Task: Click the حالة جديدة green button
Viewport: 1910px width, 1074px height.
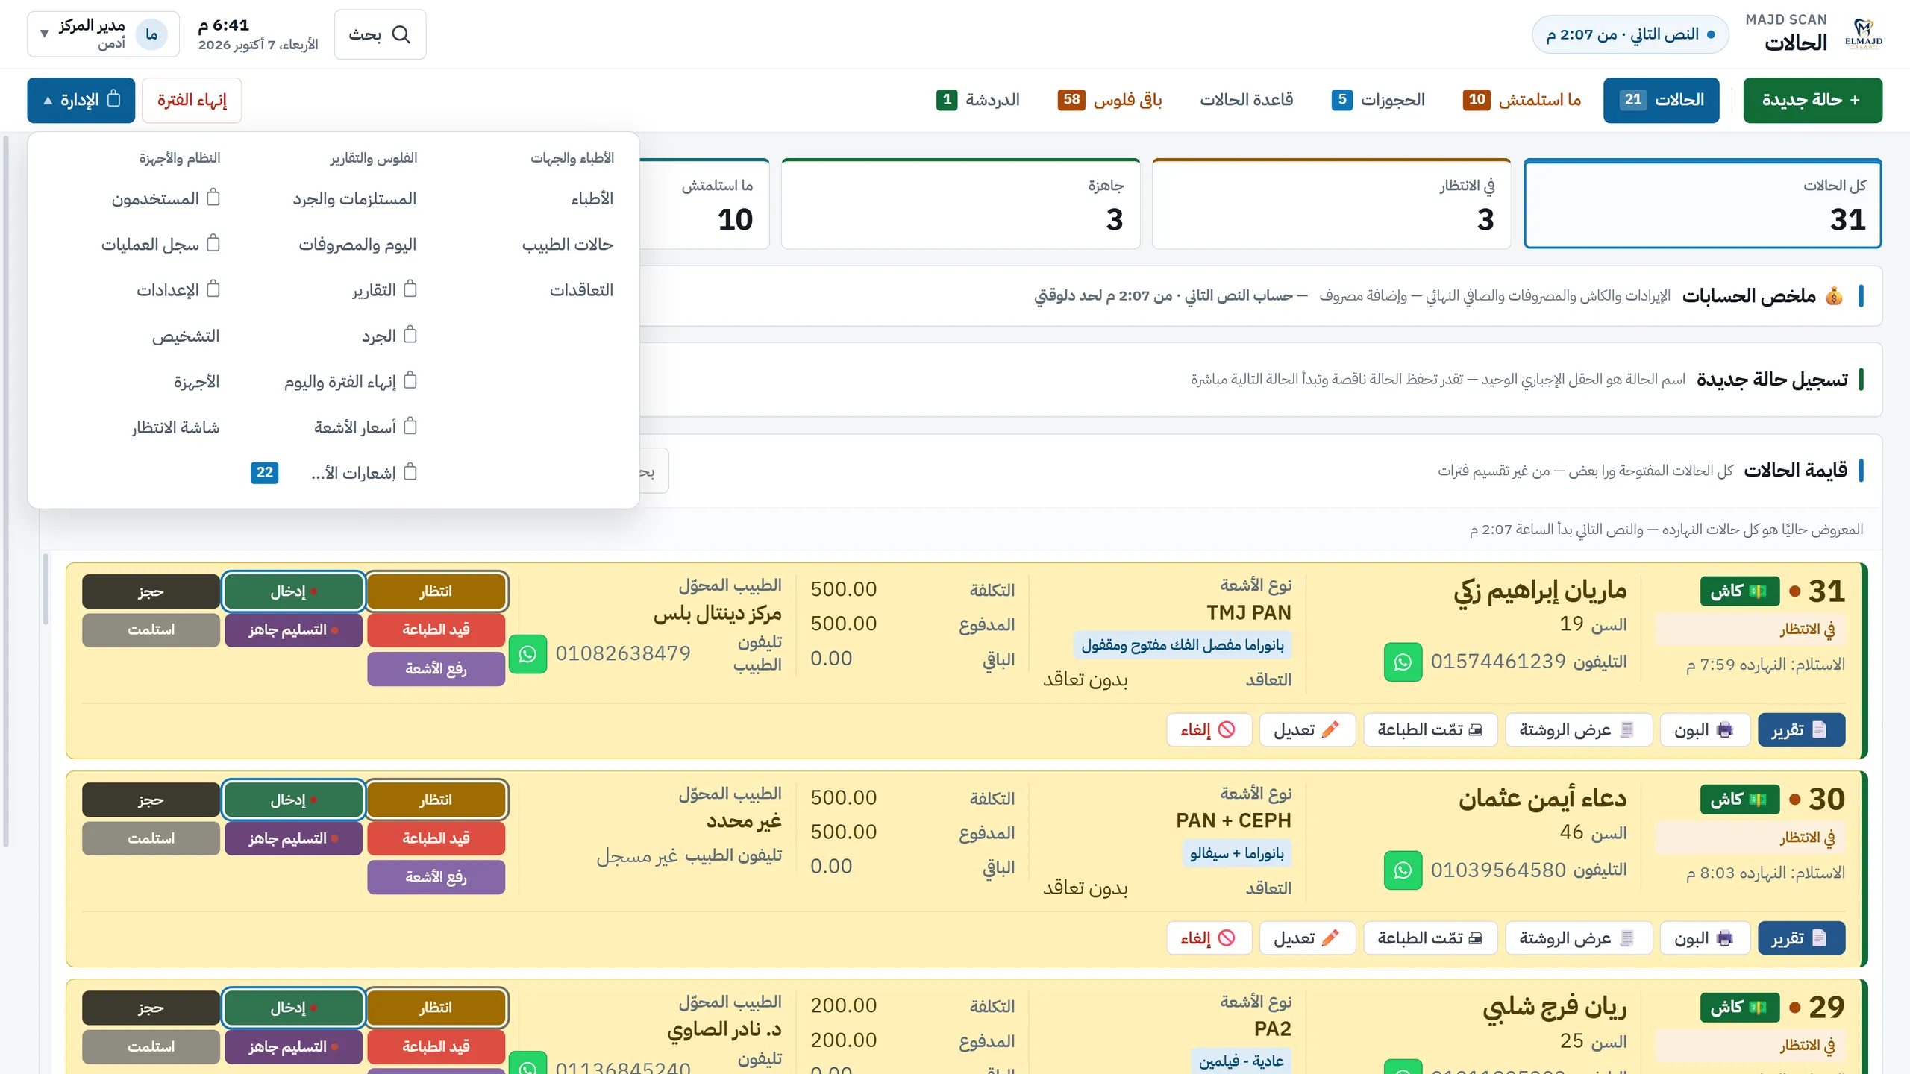Action: coord(1812,100)
